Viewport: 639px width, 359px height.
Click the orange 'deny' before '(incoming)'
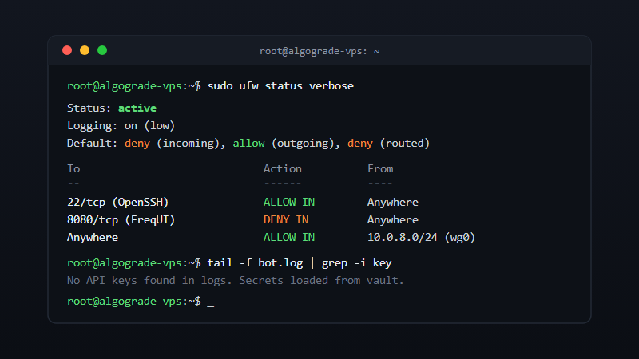coord(137,144)
